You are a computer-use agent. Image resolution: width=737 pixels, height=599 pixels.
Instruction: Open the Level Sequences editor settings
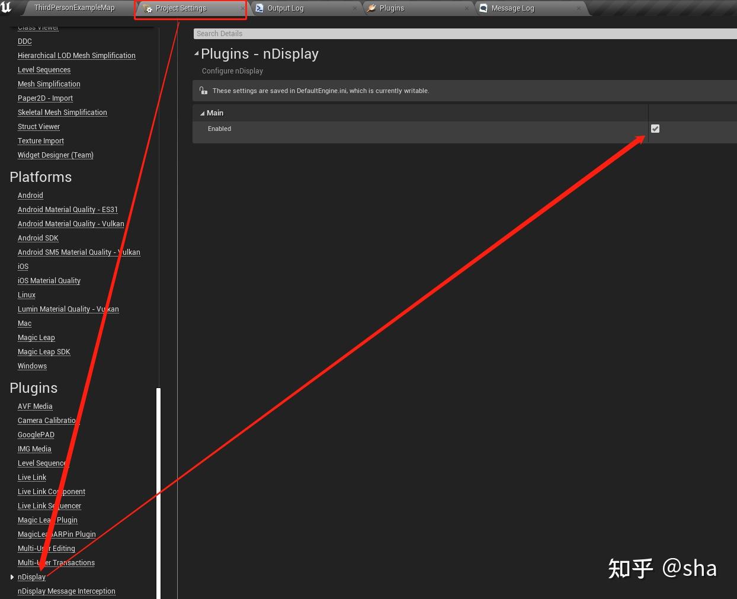point(44,70)
